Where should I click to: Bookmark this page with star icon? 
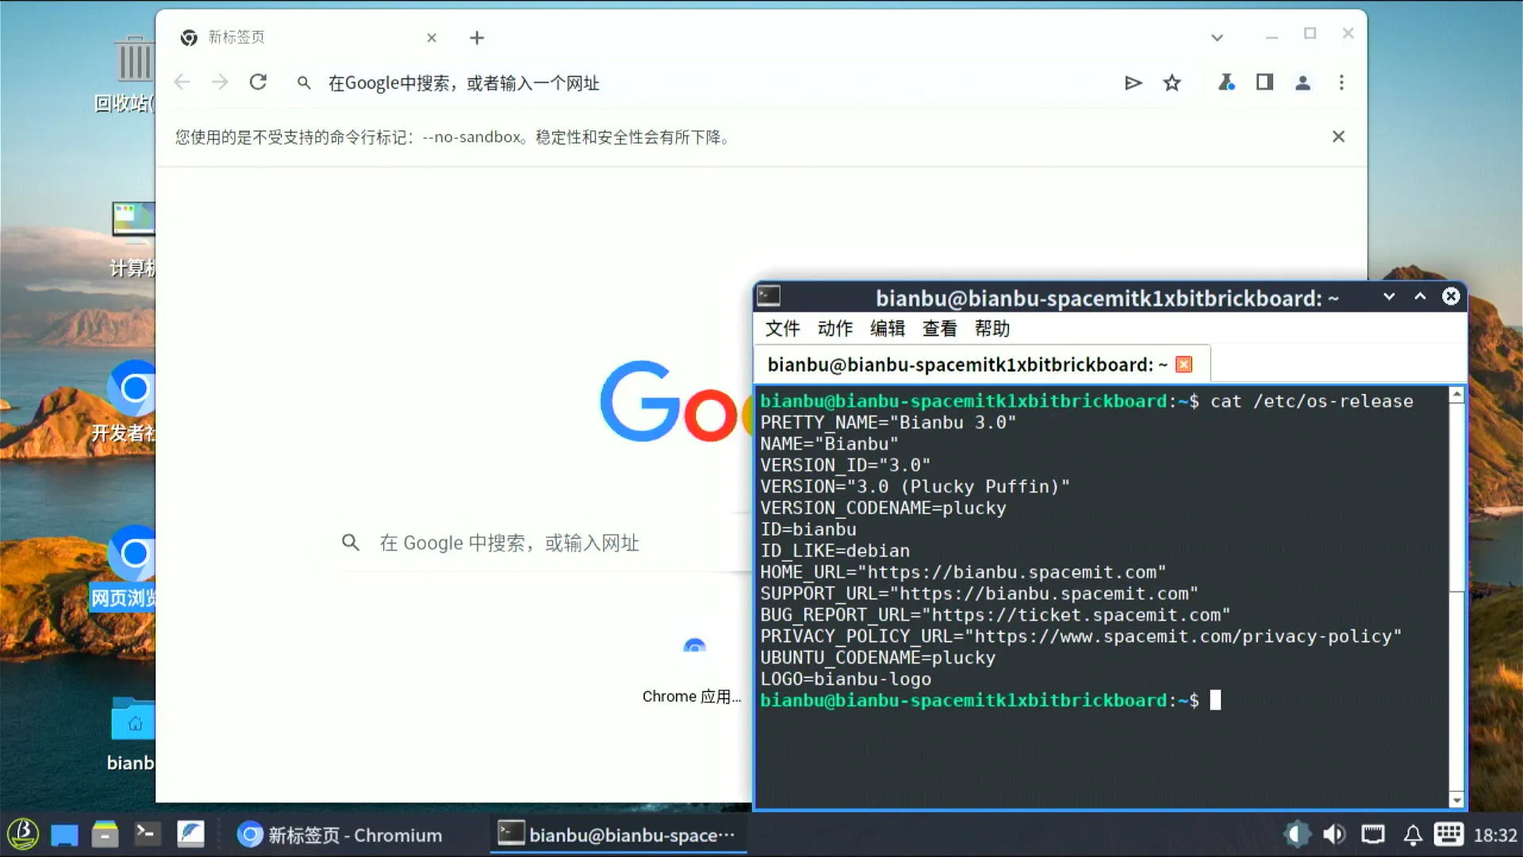[x=1172, y=83]
